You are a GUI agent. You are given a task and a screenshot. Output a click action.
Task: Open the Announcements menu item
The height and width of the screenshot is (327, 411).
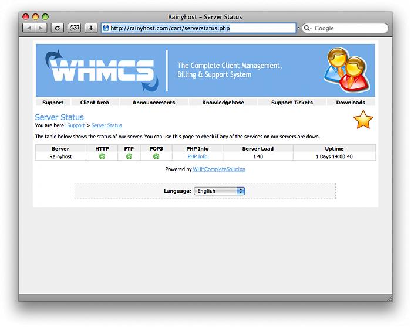click(x=154, y=103)
